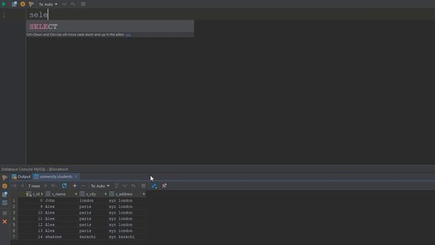Go to next page of results
Screen dimensions: 435x245
click(46, 186)
